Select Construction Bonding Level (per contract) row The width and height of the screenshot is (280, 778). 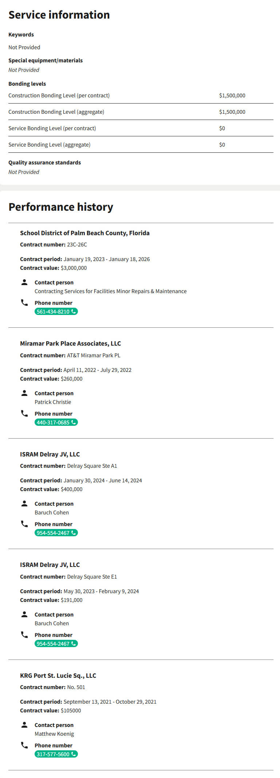click(x=141, y=96)
